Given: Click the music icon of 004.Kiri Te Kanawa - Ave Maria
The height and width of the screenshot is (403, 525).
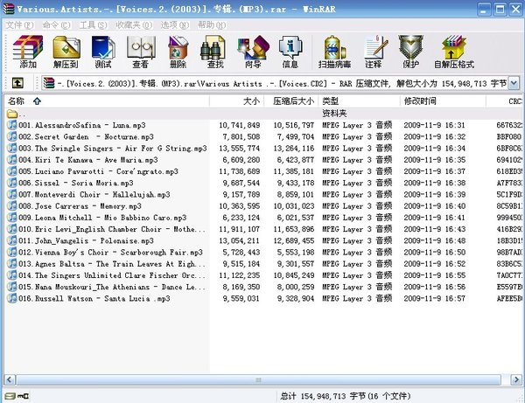Looking at the screenshot, I should tap(12, 160).
